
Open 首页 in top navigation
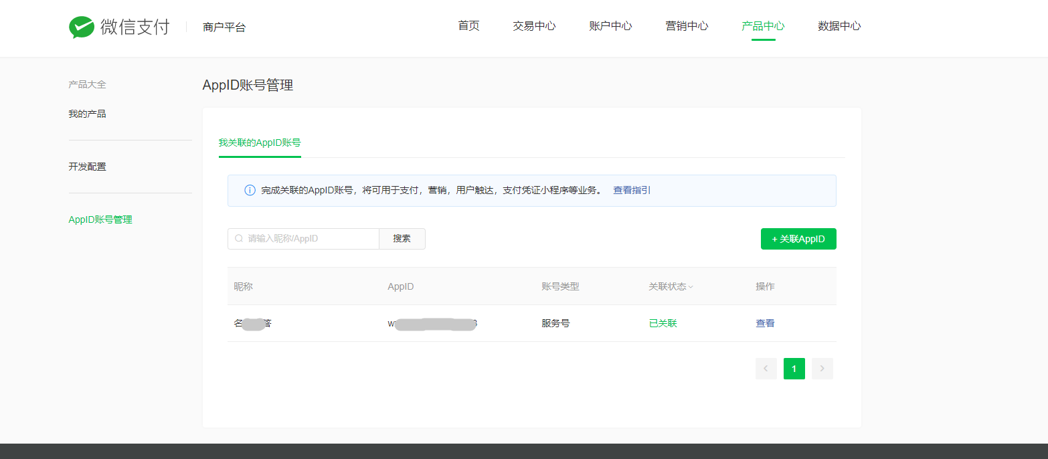tap(468, 26)
